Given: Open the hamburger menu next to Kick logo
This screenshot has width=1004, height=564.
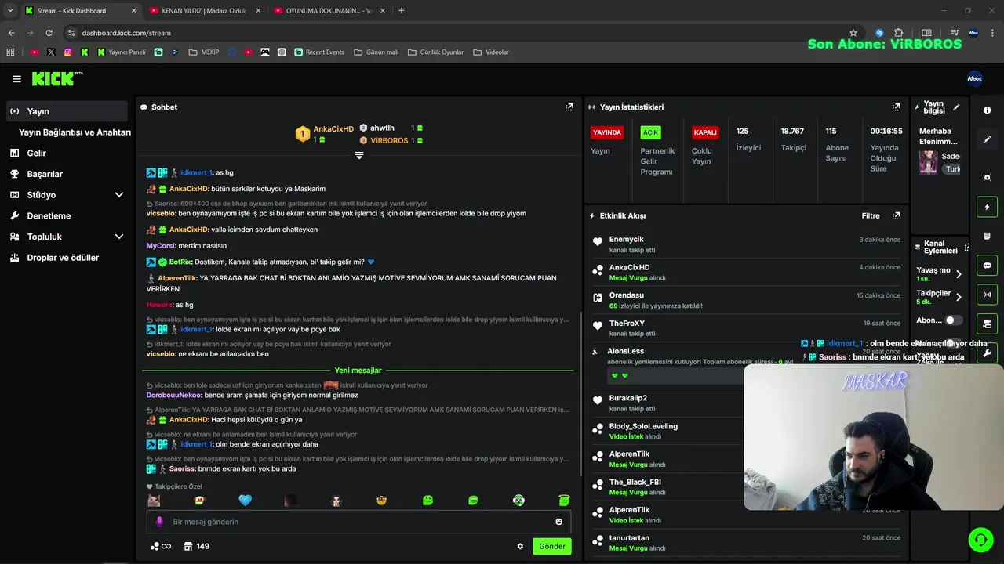Looking at the screenshot, I should (x=16, y=79).
